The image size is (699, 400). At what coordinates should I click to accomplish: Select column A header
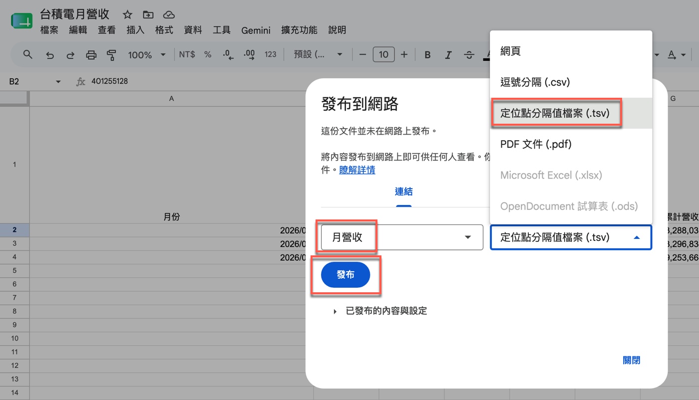tap(171, 99)
